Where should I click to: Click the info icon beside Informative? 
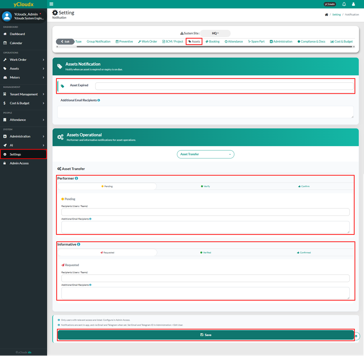(x=79, y=244)
